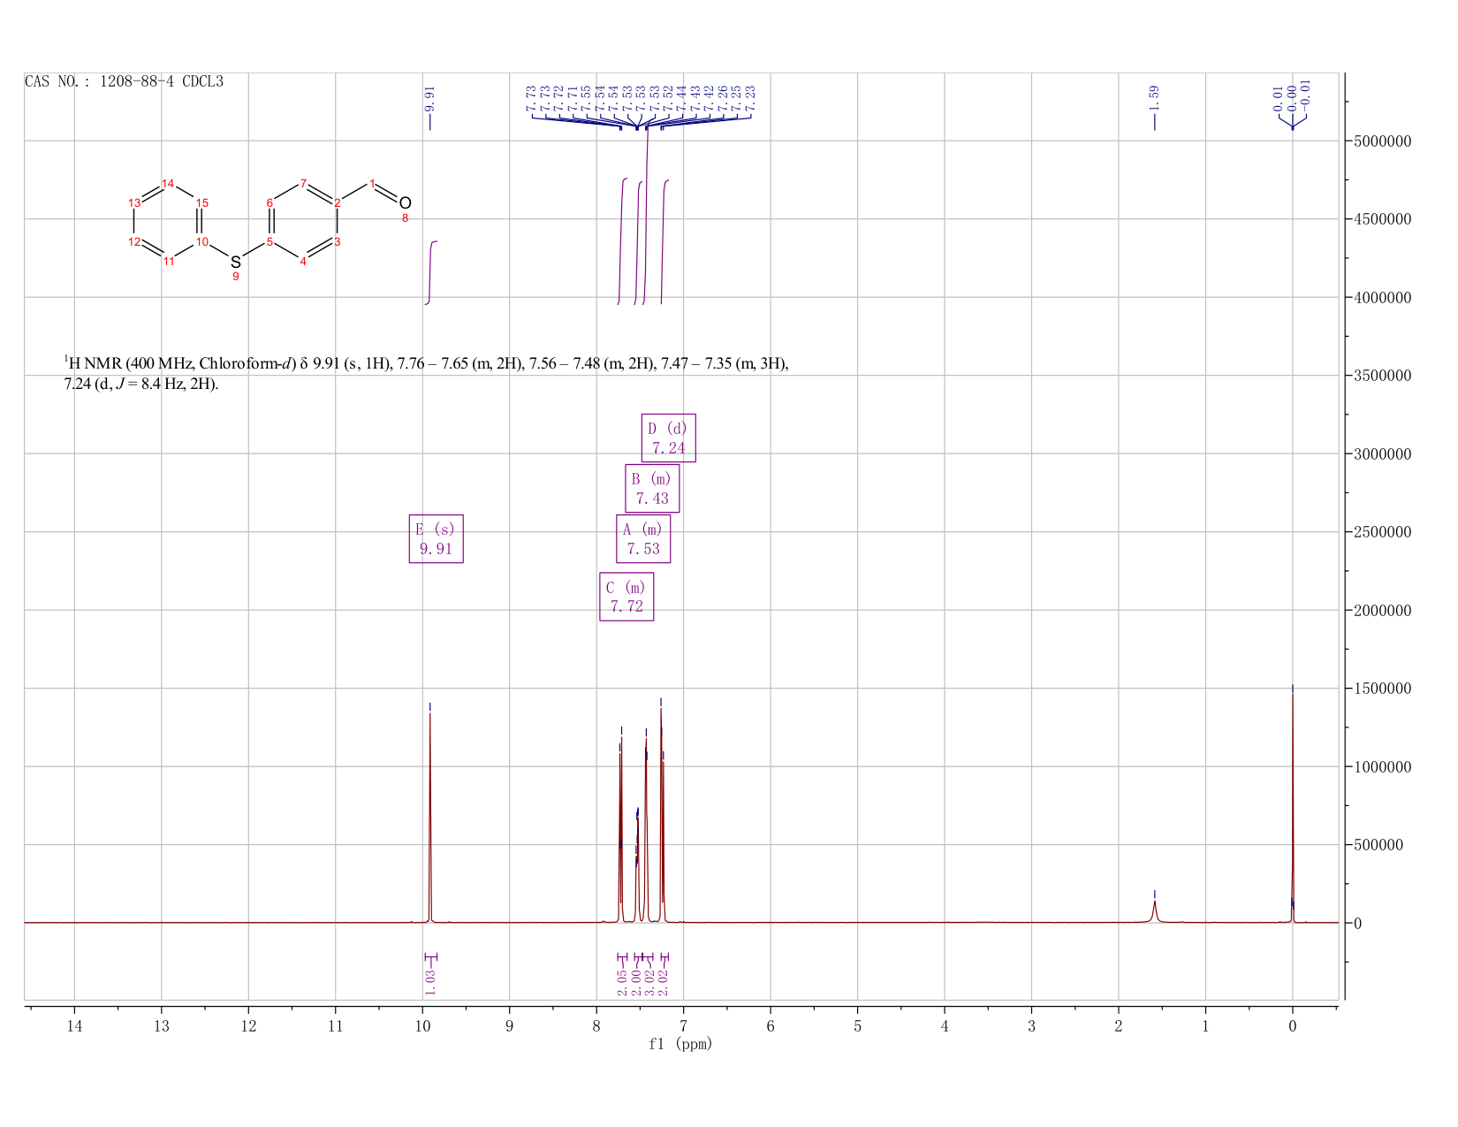The height and width of the screenshot is (1127, 1458).
Task: Click the 'D (d) 7.24' multiplet box
Action: click(x=668, y=438)
